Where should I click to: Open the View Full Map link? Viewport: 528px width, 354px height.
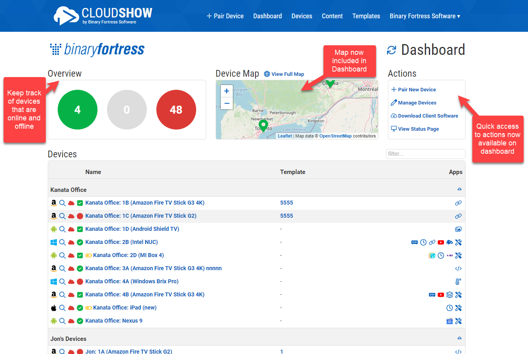pyautogui.click(x=287, y=74)
